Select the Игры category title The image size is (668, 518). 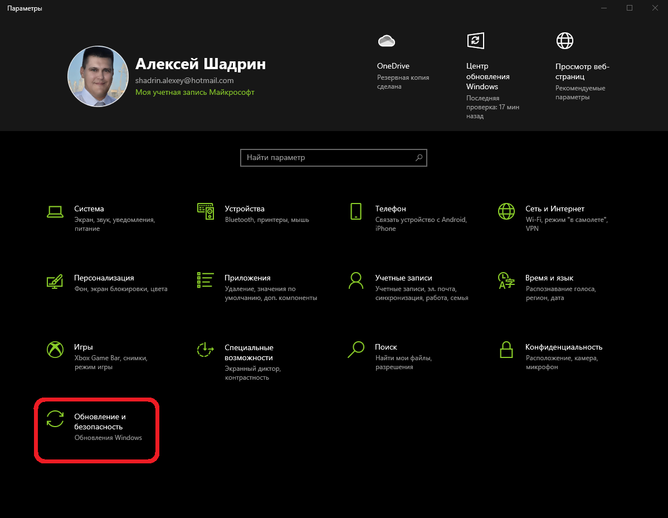click(x=84, y=347)
